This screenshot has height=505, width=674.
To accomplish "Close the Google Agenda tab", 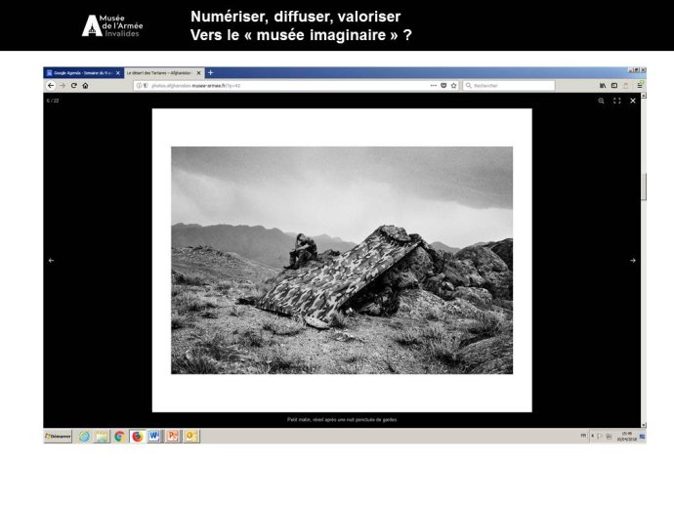I will (118, 73).
